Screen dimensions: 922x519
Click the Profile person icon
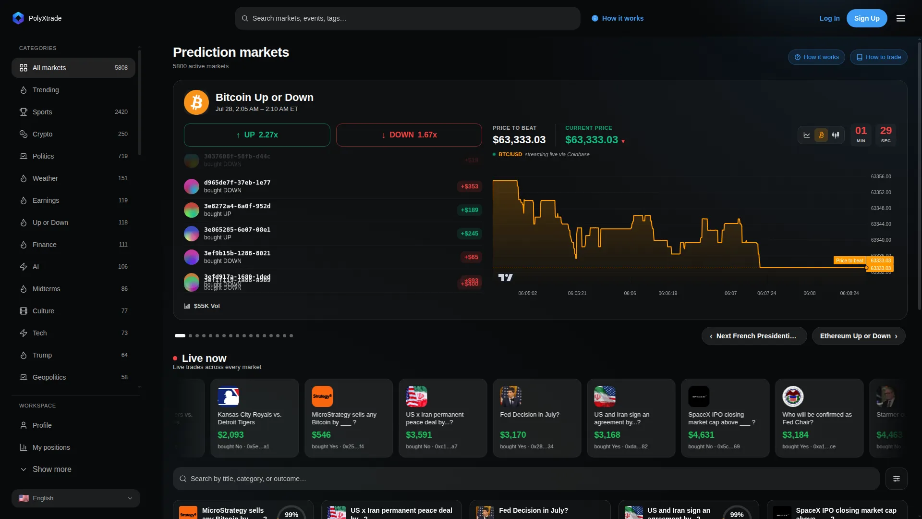coord(24,425)
